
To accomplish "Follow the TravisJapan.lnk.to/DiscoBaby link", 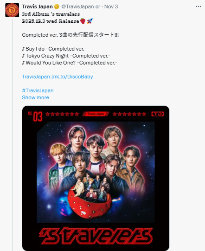I will click(58, 77).
